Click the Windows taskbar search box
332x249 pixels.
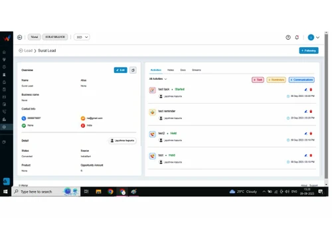pos(46,192)
